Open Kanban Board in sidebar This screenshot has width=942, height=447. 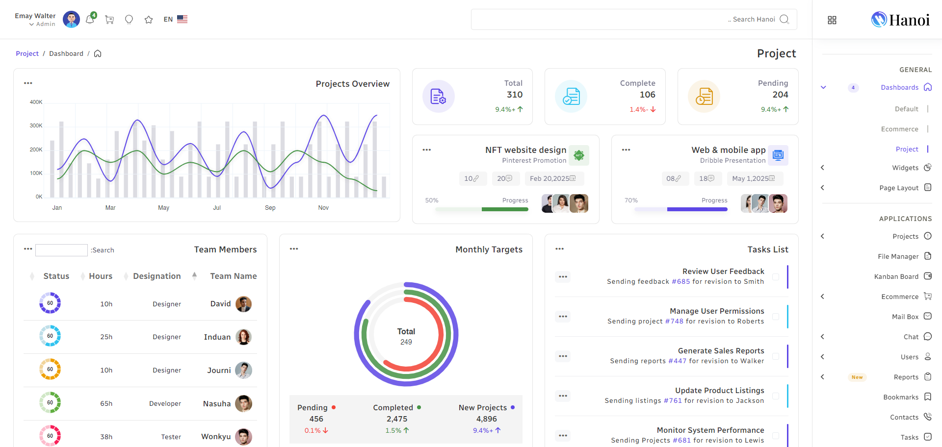(x=896, y=276)
